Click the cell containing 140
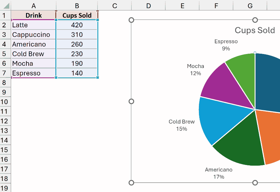The width and height of the screenshot is (280, 192). pos(77,73)
